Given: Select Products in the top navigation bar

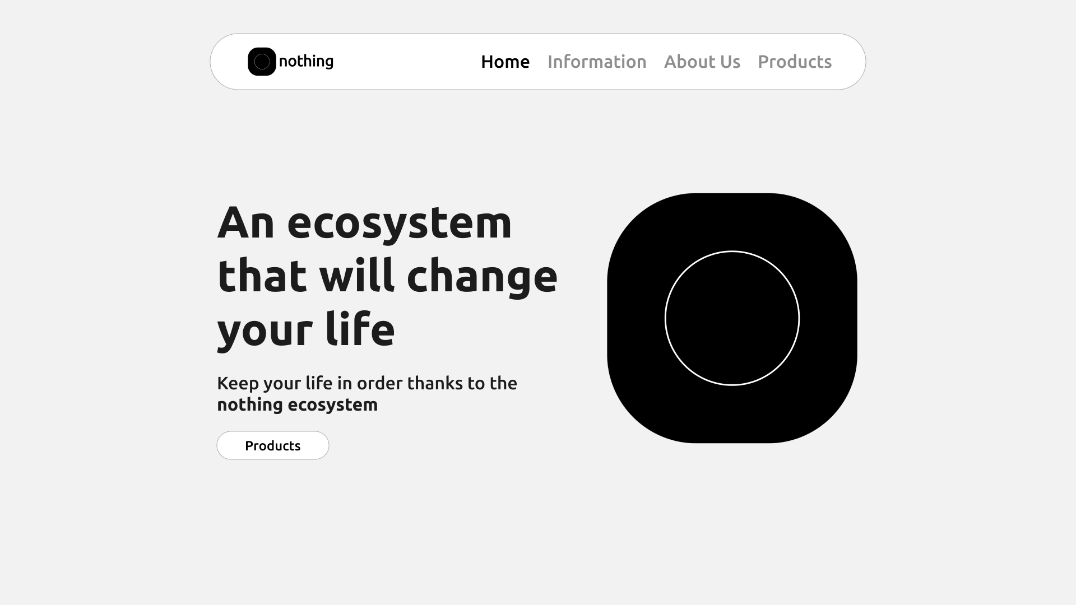Looking at the screenshot, I should (795, 62).
